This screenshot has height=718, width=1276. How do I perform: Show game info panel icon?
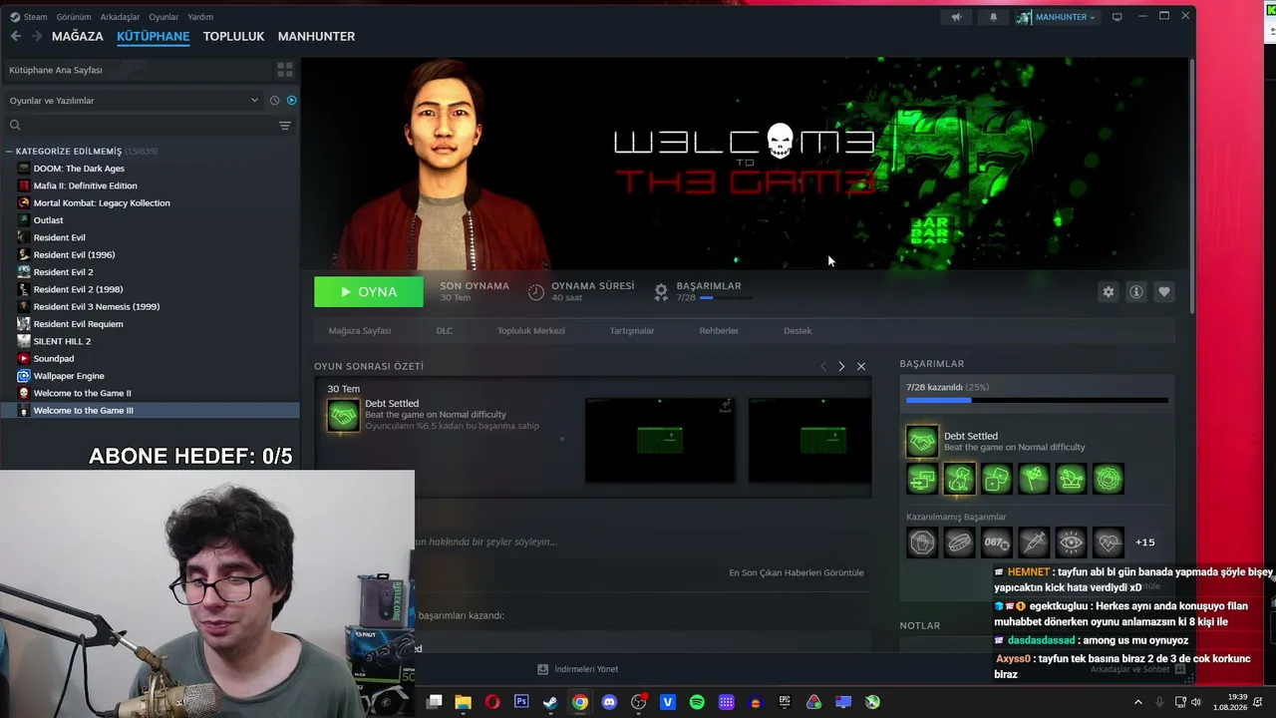pyautogui.click(x=1135, y=292)
